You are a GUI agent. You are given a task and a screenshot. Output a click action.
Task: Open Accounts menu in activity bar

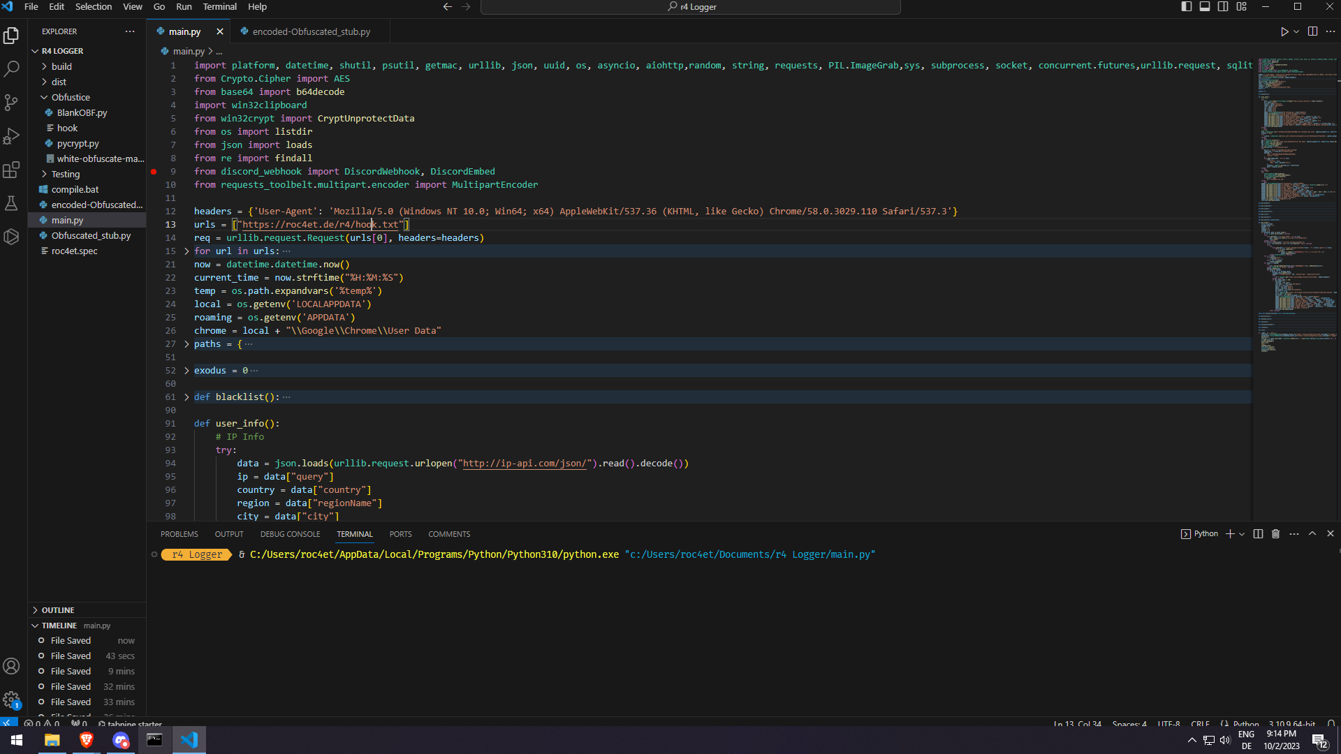tap(11, 666)
